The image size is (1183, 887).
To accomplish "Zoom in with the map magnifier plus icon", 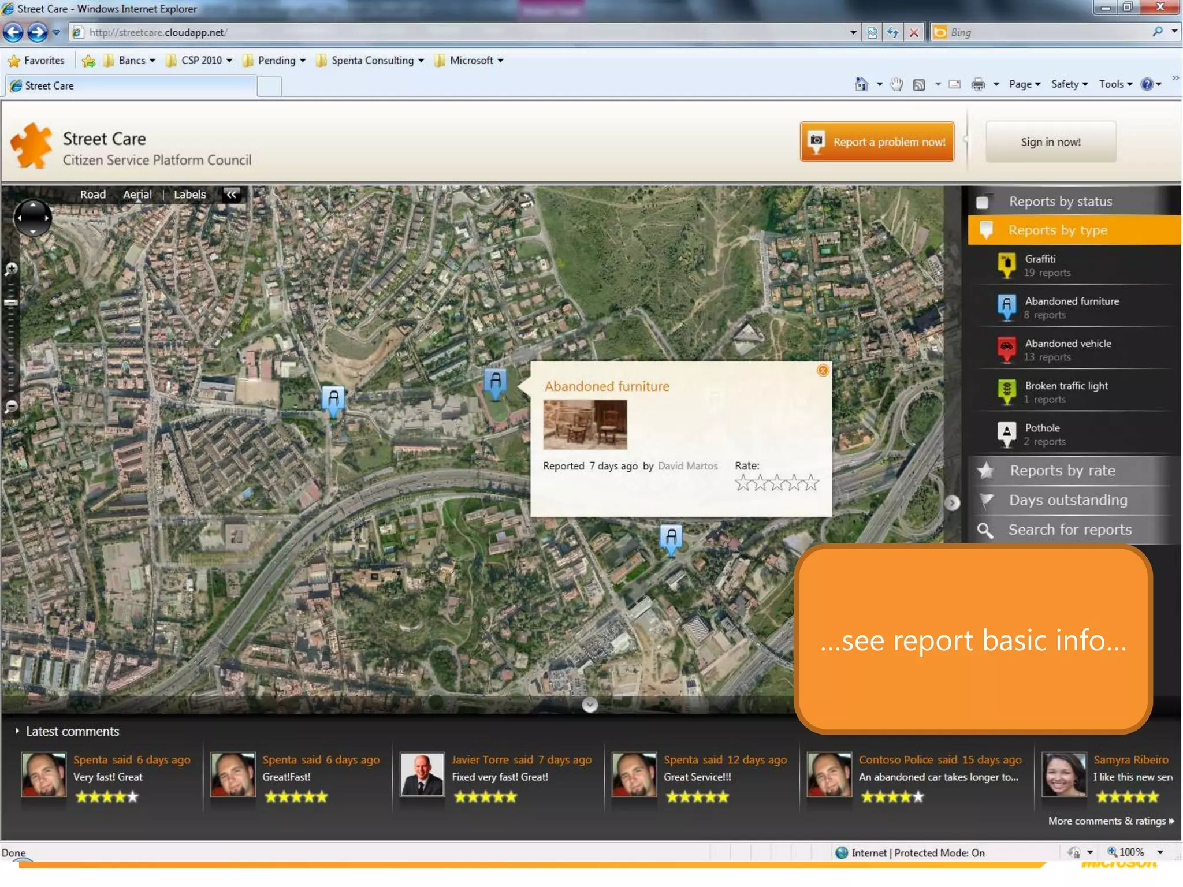I will pos(10,269).
